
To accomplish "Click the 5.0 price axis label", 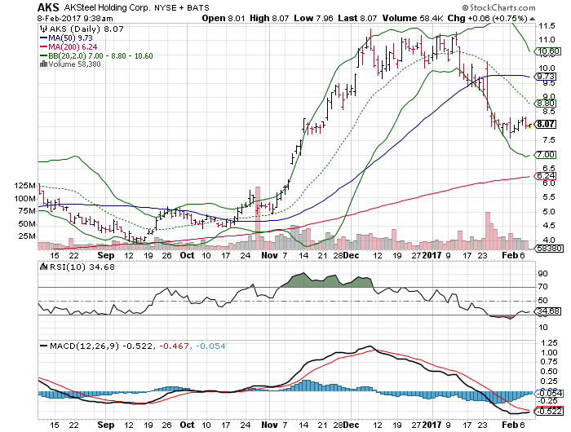I will [547, 211].
